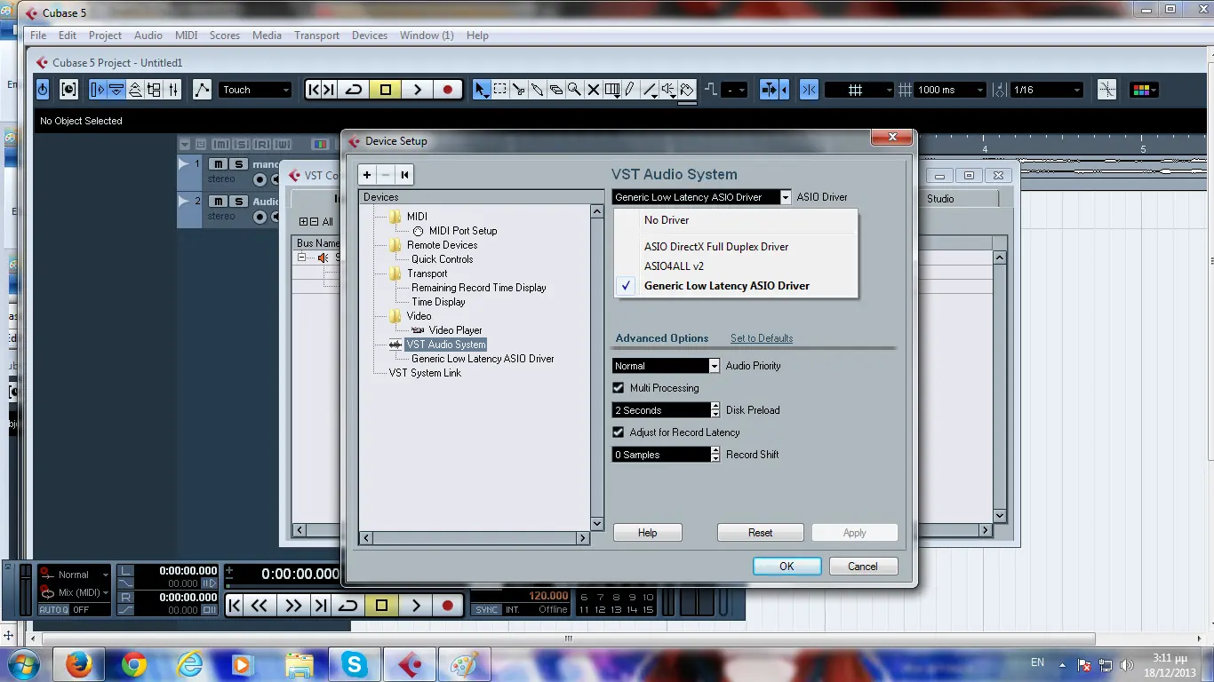Click the Help button
Viewport: 1214px width, 682px height.
click(x=647, y=533)
